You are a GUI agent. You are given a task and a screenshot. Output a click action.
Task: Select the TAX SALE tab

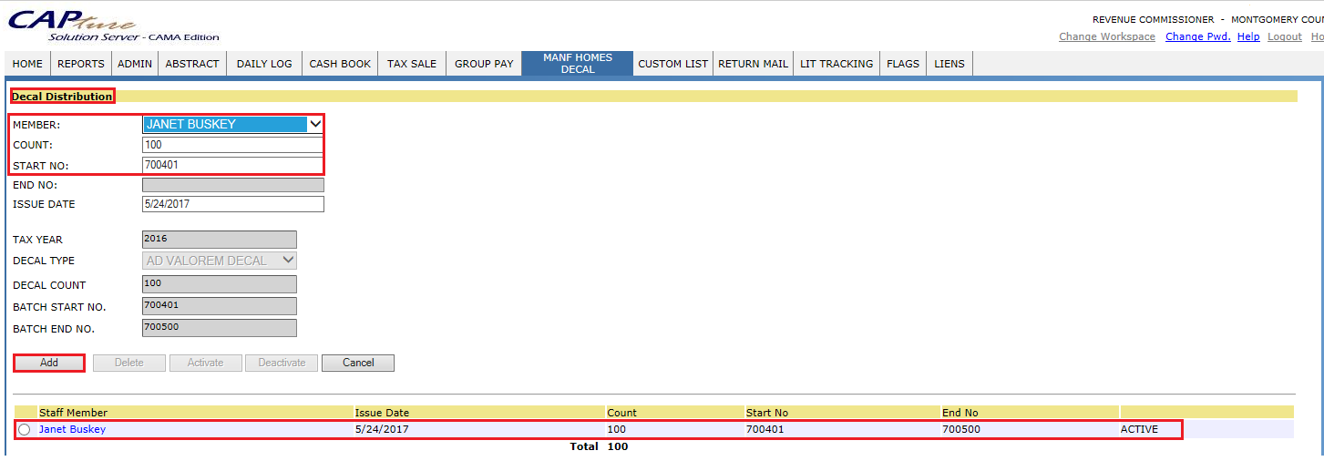click(412, 64)
